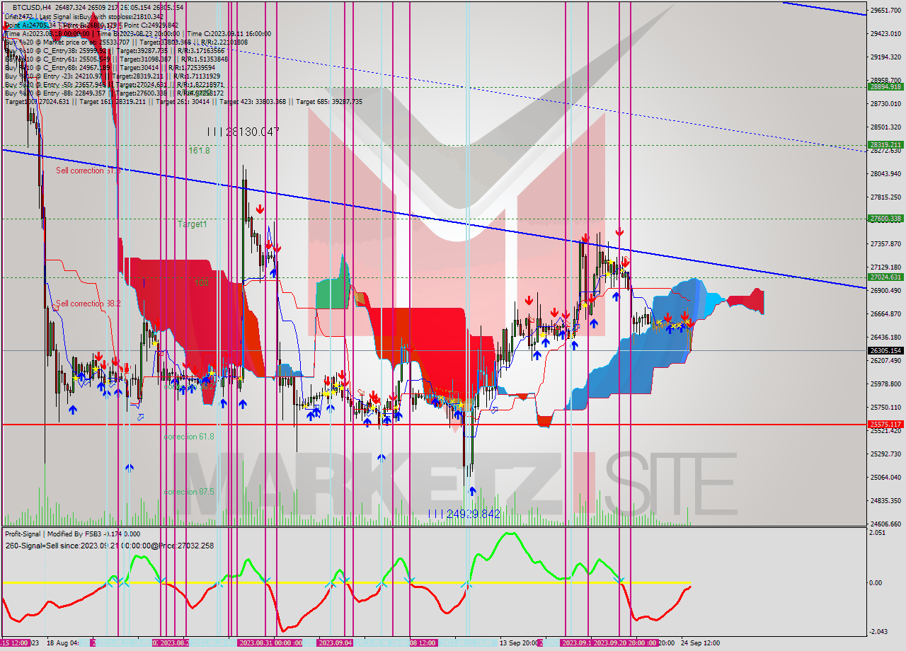Click the 'Sell correction 38.2' label
The height and width of the screenshot is (651, 906).
pyautogui.click(x=88, y=304)
